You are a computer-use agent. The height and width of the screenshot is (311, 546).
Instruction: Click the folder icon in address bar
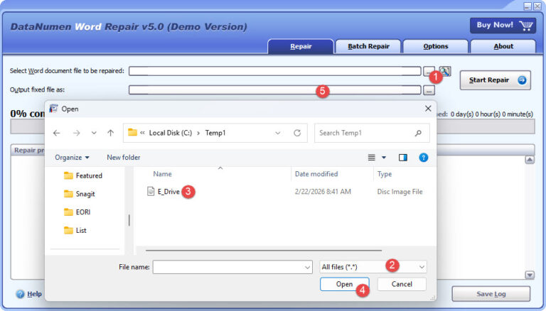(x=132, y=133)
